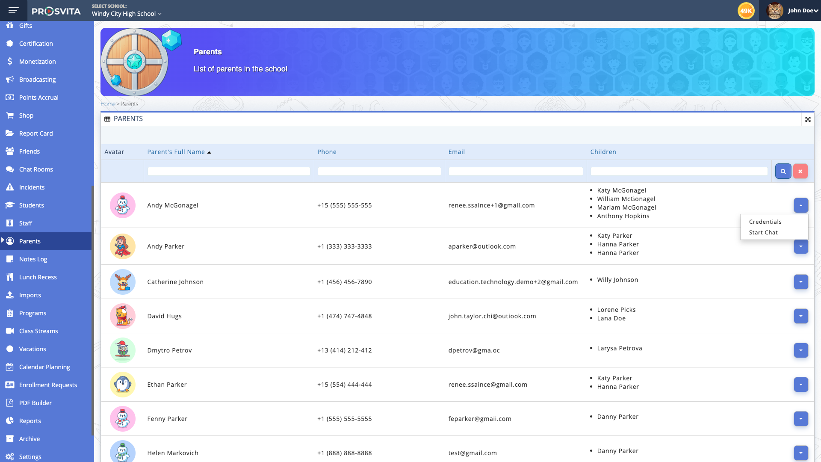Click the Monetization dollar icon
The width and height of the screenshot is (821, 462).
pyautogui.click(x=10, y=62)
